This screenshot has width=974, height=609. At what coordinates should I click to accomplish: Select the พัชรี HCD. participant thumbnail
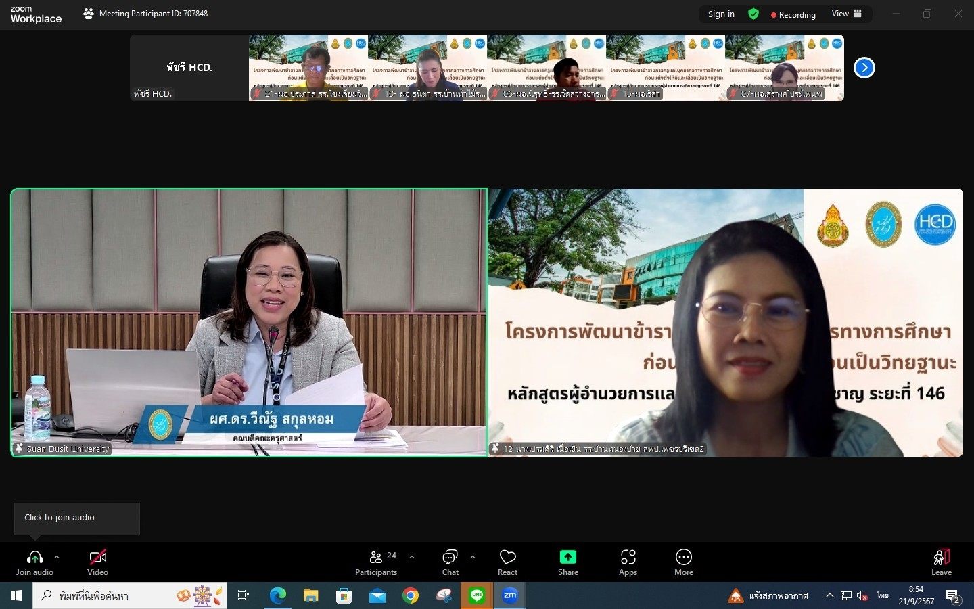pos(189,68)
